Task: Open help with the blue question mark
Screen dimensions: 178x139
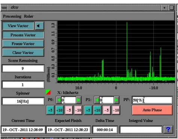Action: tap(168, 130)
